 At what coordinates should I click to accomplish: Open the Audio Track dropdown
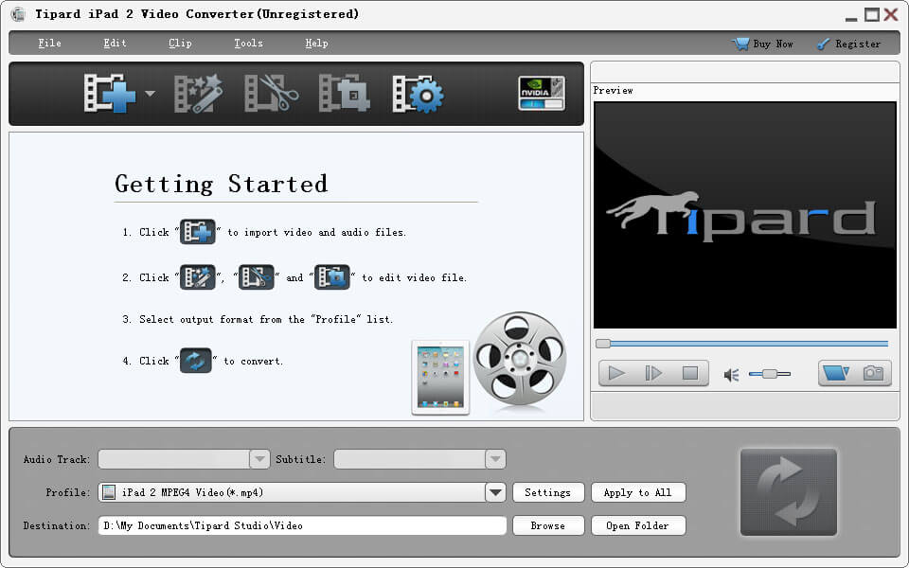259,459
